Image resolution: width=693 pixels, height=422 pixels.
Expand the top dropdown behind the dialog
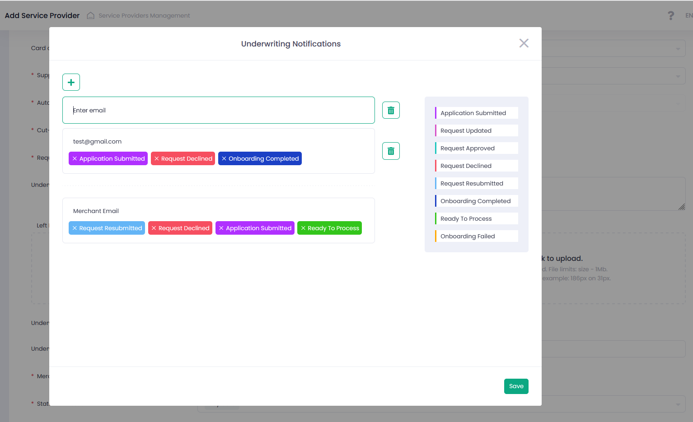(678, 49)
